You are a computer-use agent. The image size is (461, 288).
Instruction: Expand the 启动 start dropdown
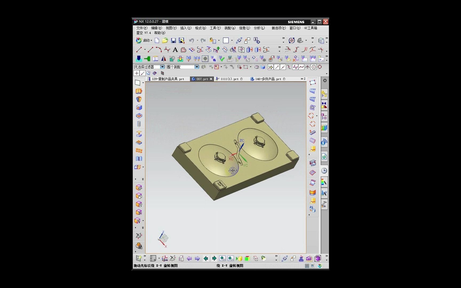tap(151, 41)
